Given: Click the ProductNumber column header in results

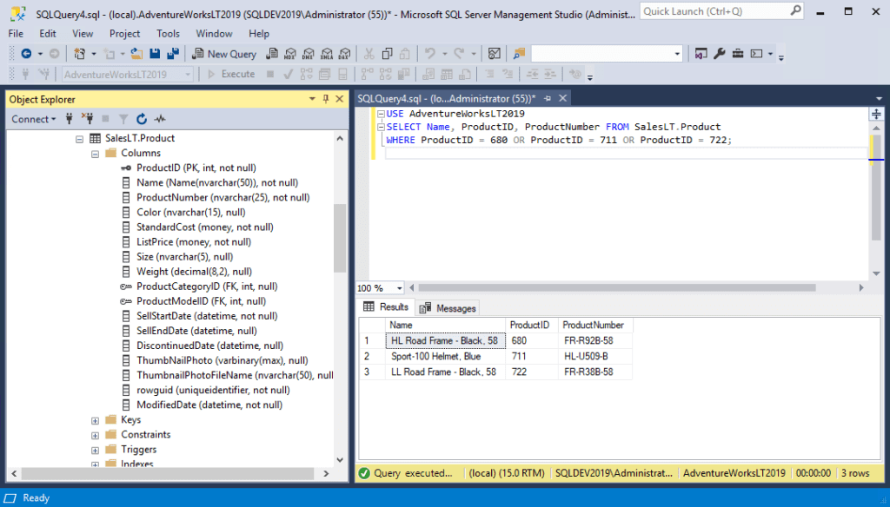Looking at the screenshot, I should coord(595,325).
